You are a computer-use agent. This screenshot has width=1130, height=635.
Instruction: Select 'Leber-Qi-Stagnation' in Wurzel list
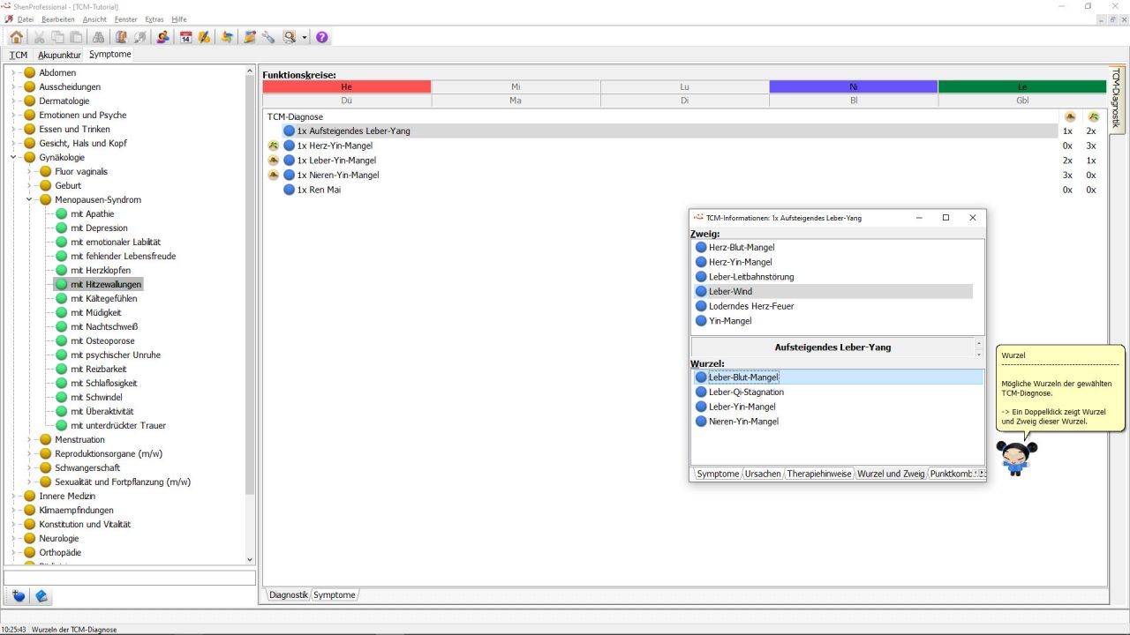[x=746, y=392]
